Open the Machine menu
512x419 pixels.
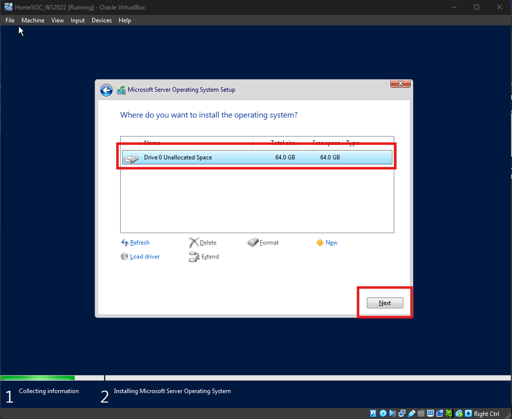33,20
